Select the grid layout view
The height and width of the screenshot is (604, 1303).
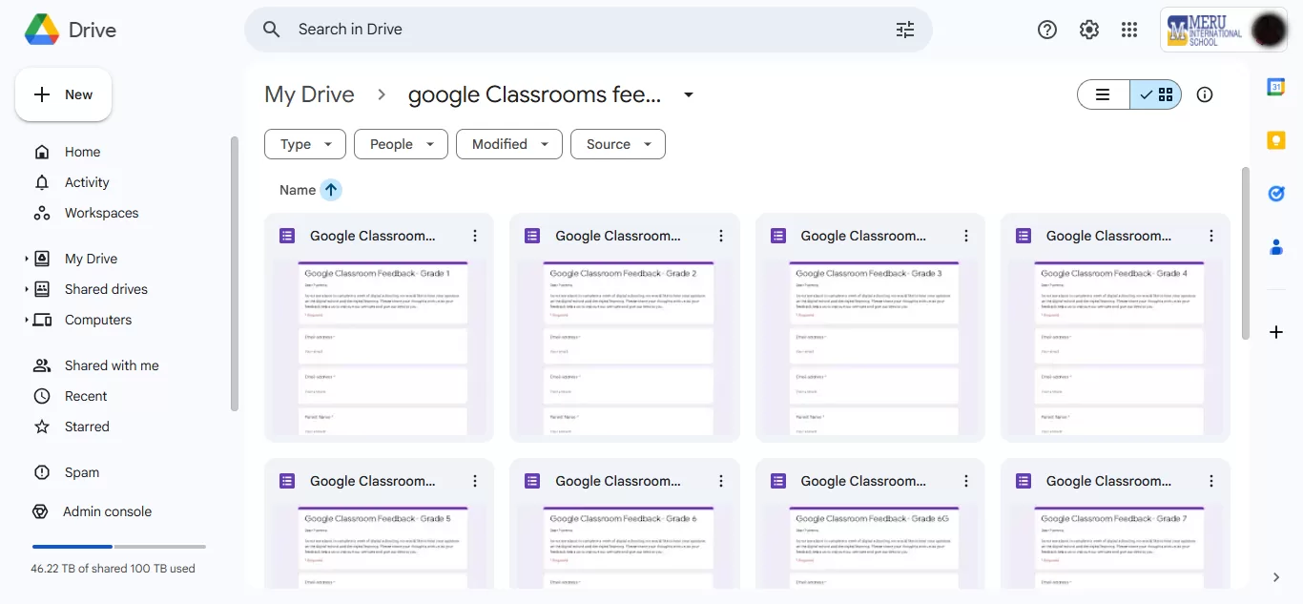tap(1156, 94)
